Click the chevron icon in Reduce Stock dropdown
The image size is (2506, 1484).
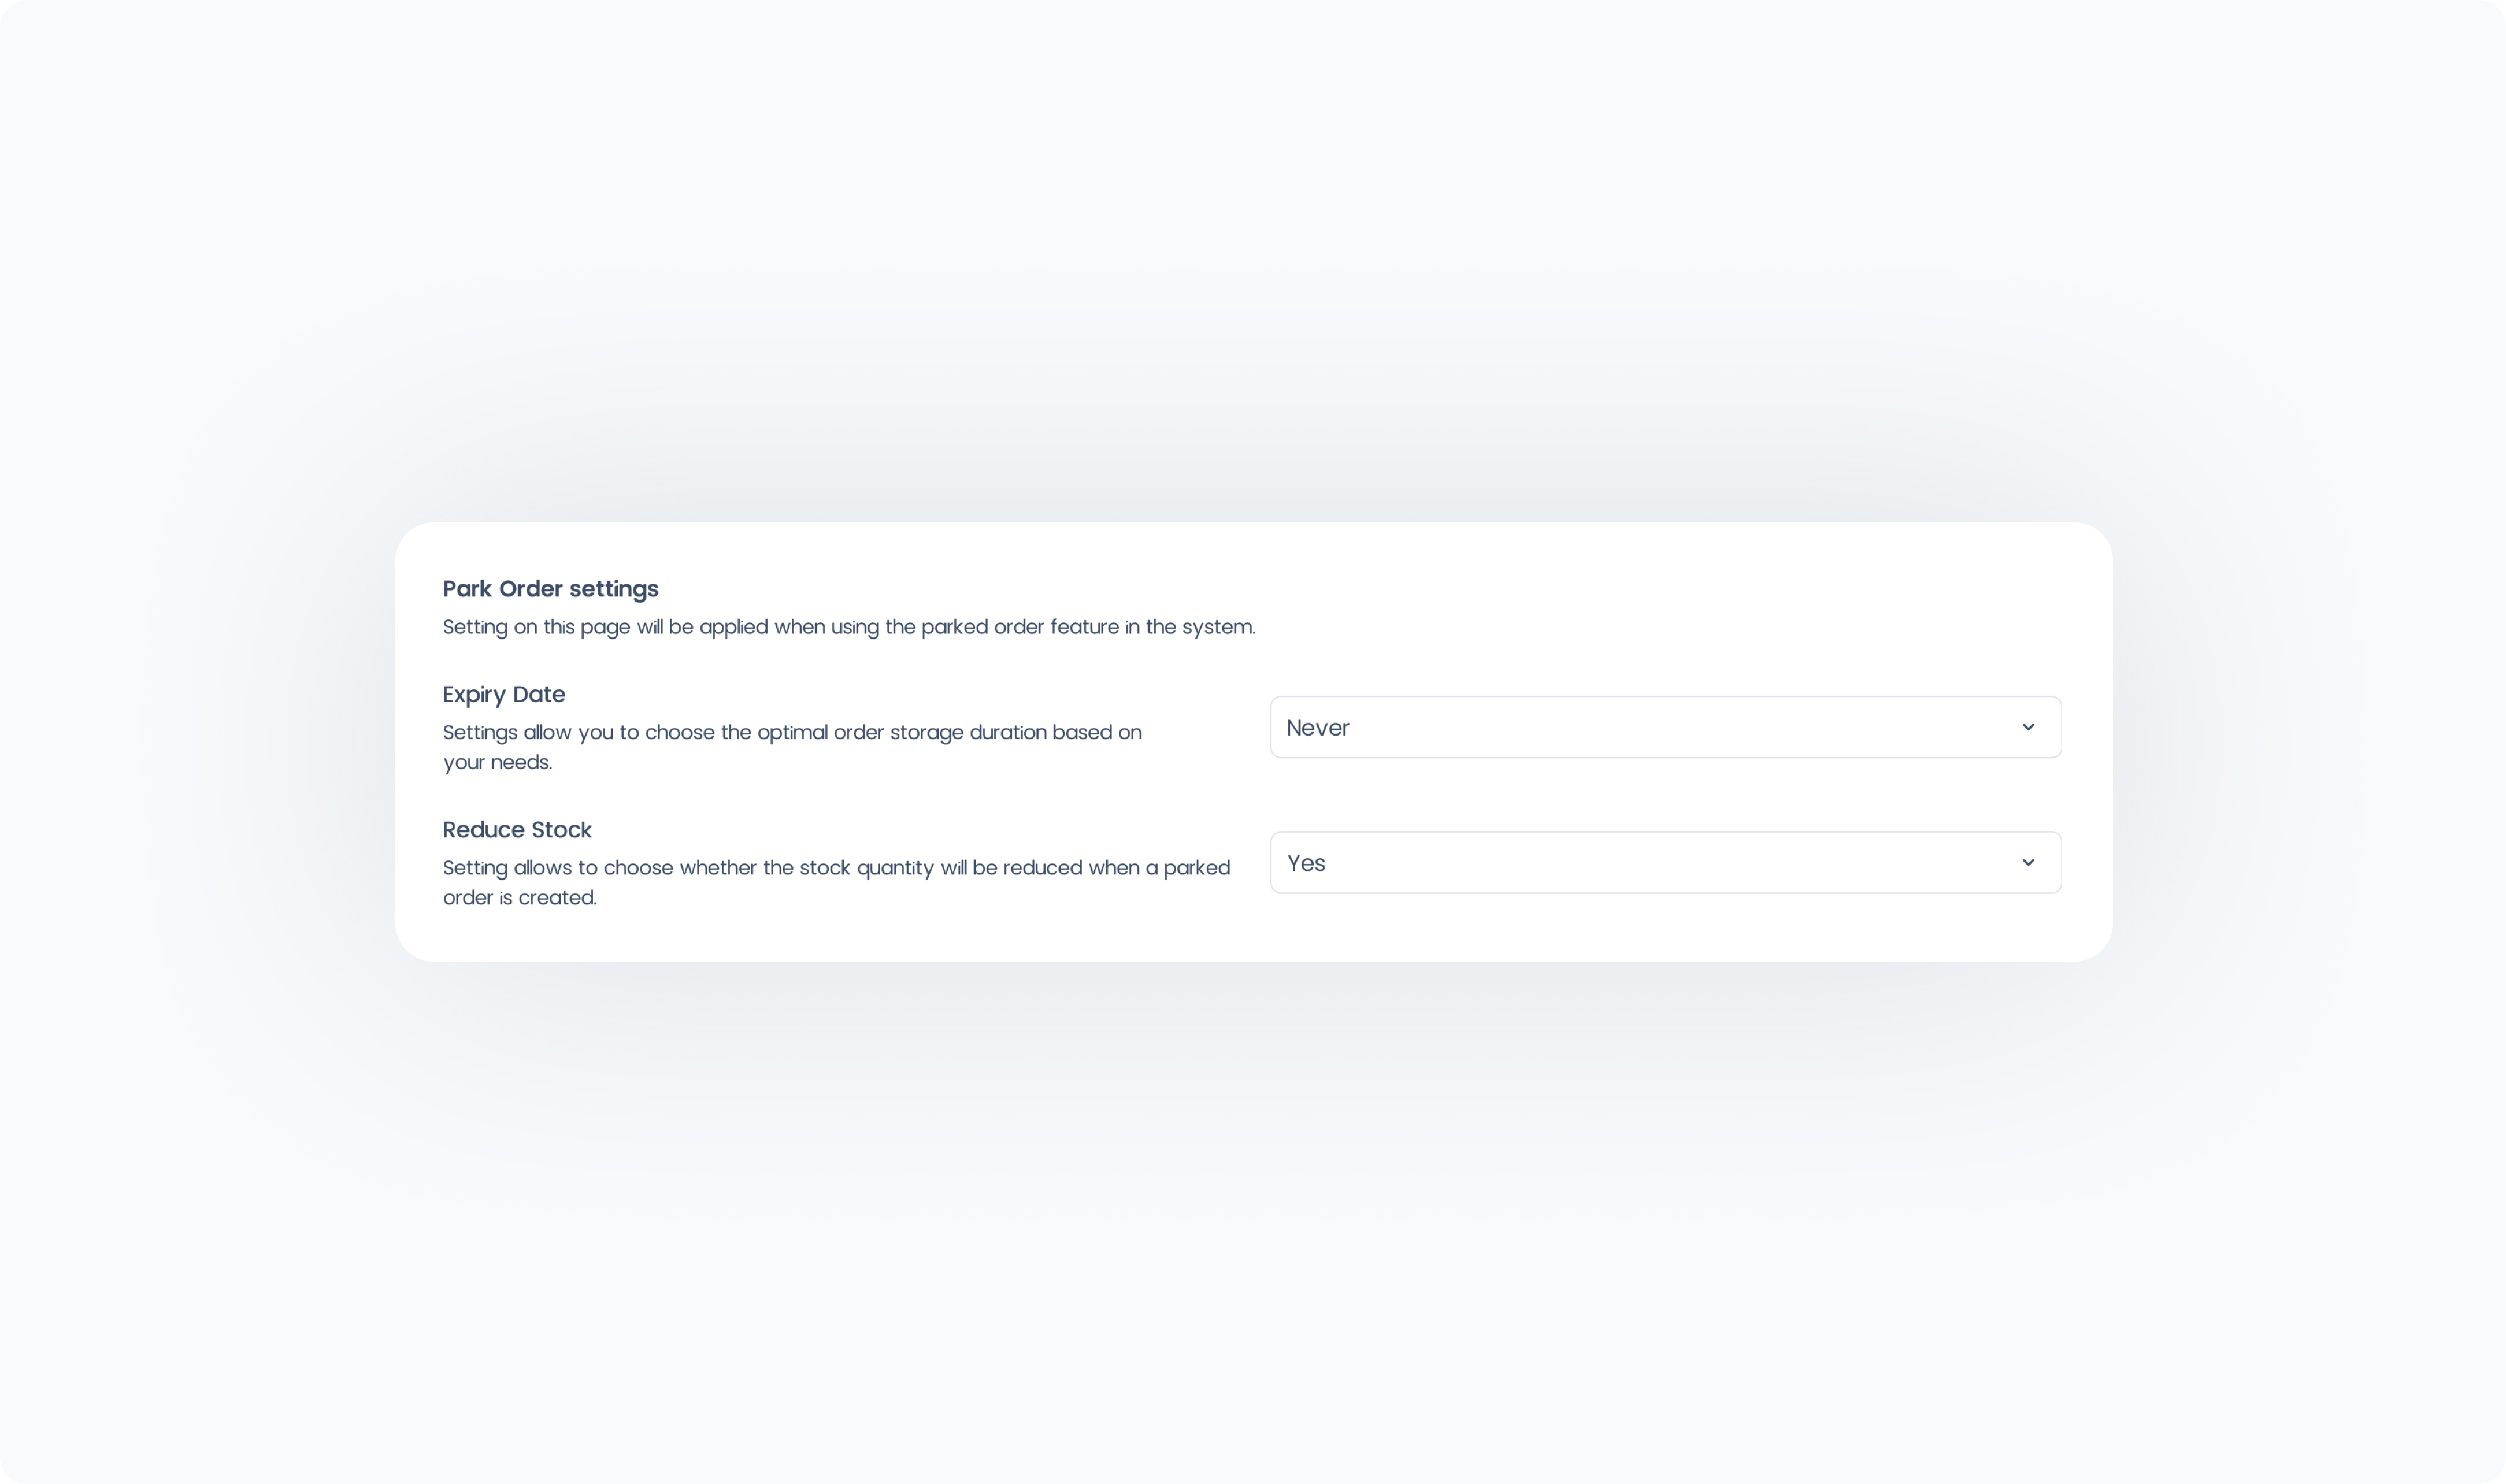tap(2027, 862)
